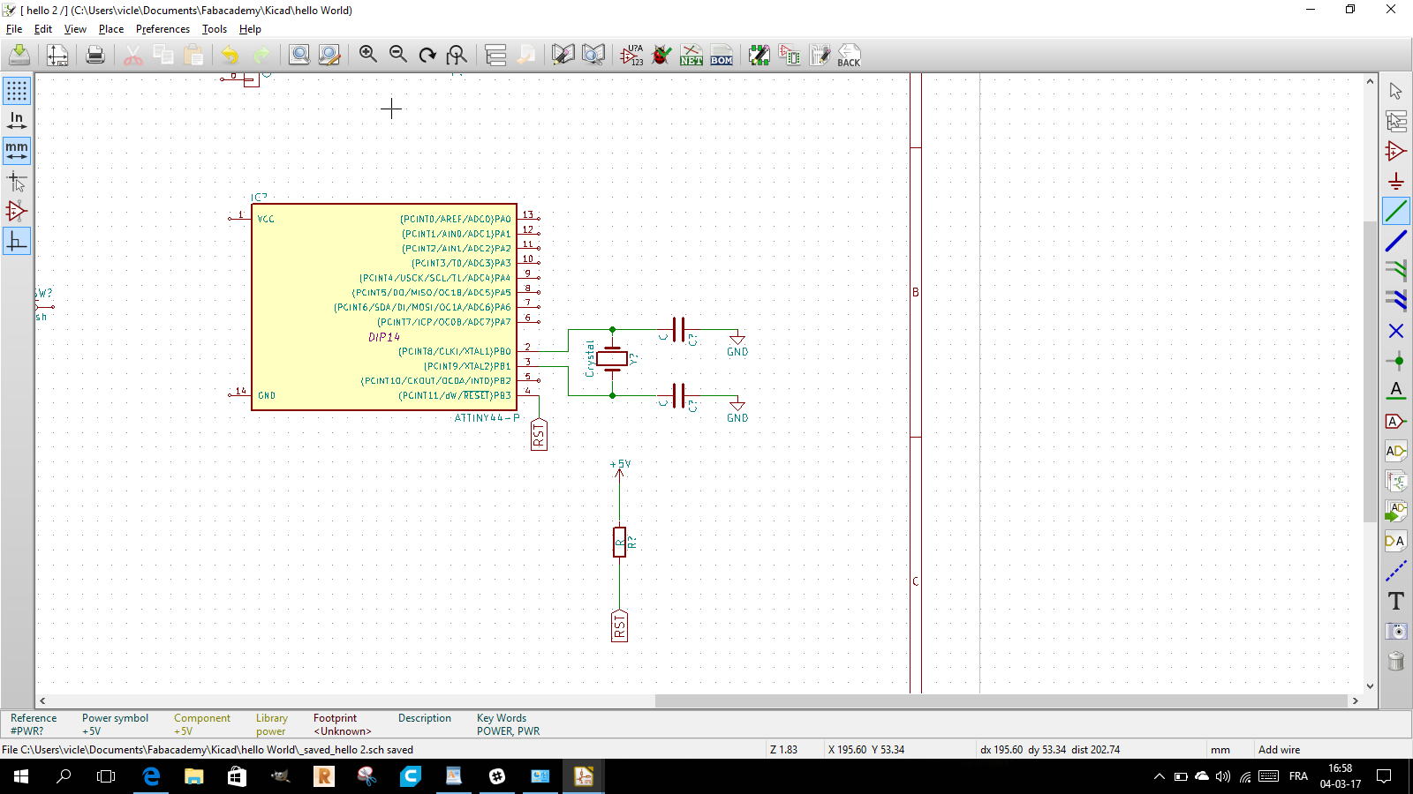The height and width of the screenshot is (794, 1413).
Task: Select the Place junction tool
Action: pos(1396,361)
